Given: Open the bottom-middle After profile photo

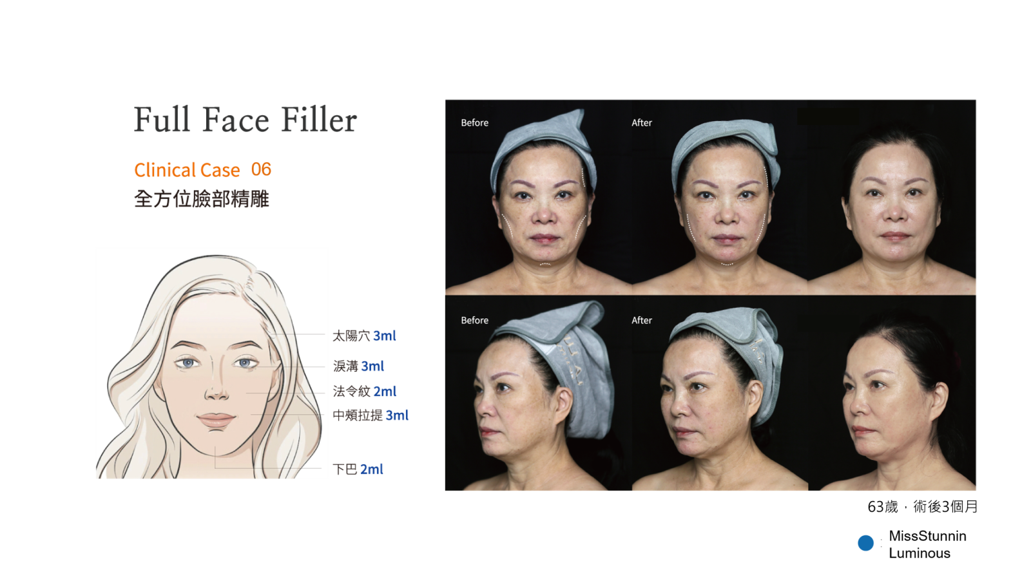Looking at the screenshot, I should point(720,394).
